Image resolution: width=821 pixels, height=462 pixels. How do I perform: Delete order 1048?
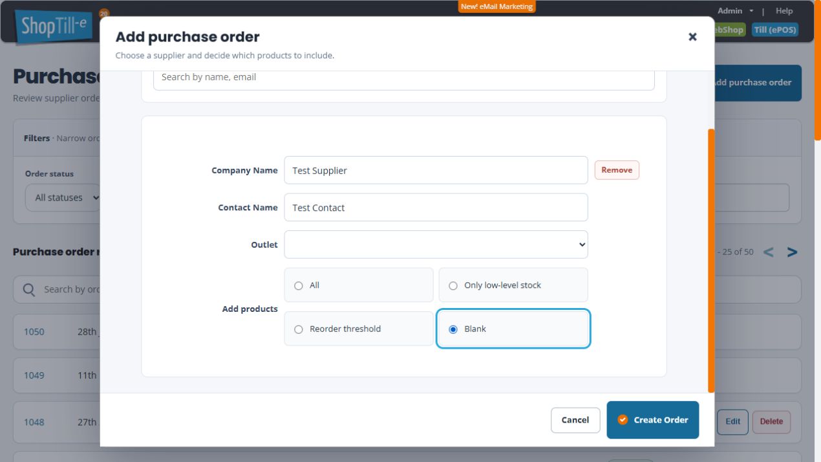(x=771, y=421)
